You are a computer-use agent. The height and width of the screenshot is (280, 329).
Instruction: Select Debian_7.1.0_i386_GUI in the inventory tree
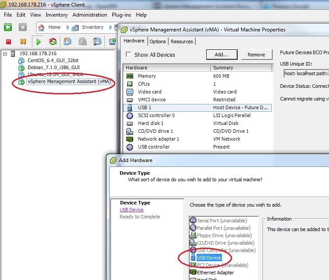54,67
